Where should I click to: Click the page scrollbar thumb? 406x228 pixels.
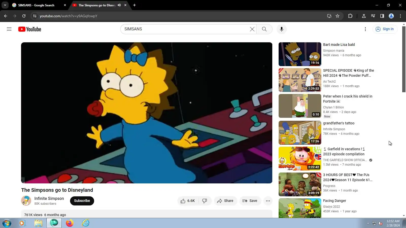point(404,59)
